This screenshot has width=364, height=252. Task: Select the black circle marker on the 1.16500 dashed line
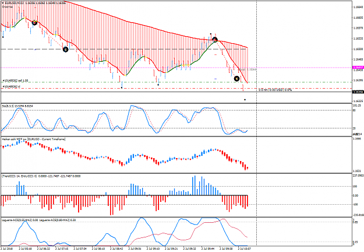tap(66, 49)
